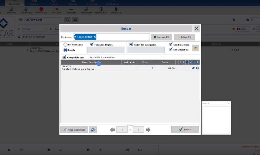The width and height of the screenshot is (260, 155).
Task: Select the Rápida radio button
Action: (66, 50)
